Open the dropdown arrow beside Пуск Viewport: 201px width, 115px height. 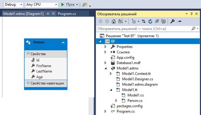(x=77, y=5)
